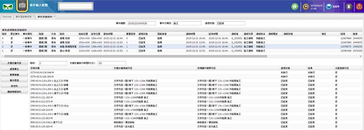Open the keyboard event input icon

tap(22, 6)
